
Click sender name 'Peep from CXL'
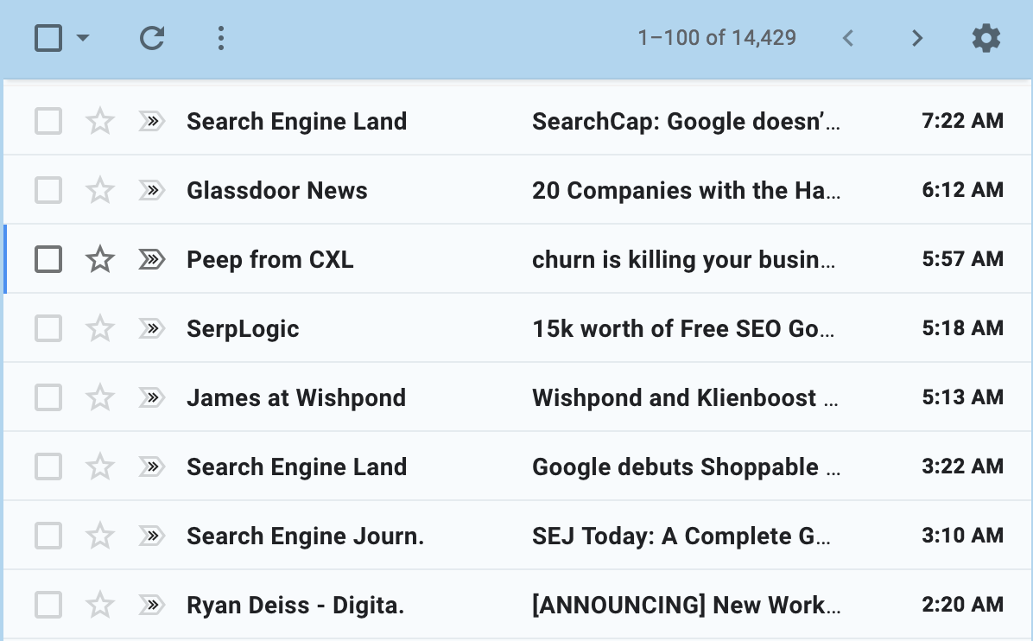tap(270, 259)
